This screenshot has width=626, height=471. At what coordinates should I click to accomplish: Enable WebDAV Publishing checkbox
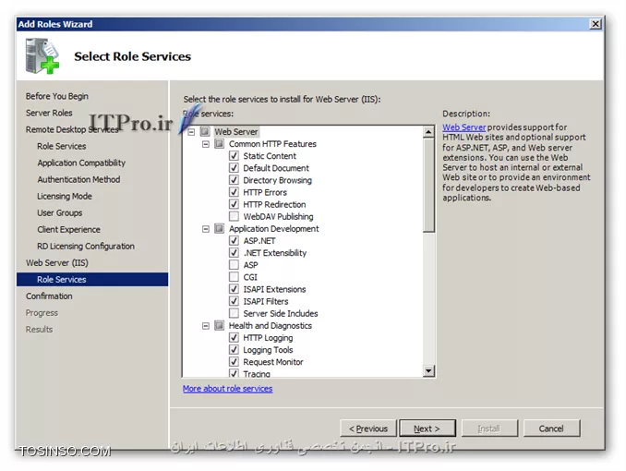tap(234, 216)
